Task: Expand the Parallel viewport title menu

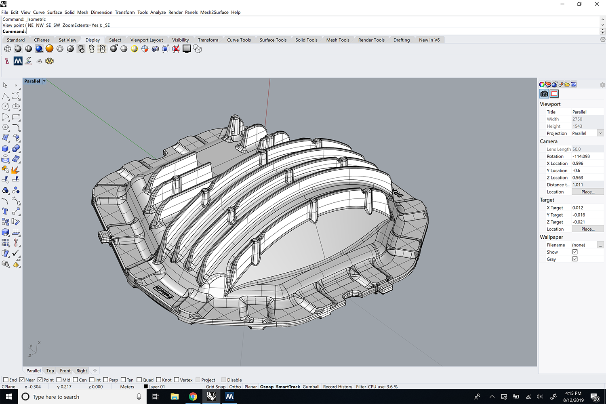Action: pos(44,81)
